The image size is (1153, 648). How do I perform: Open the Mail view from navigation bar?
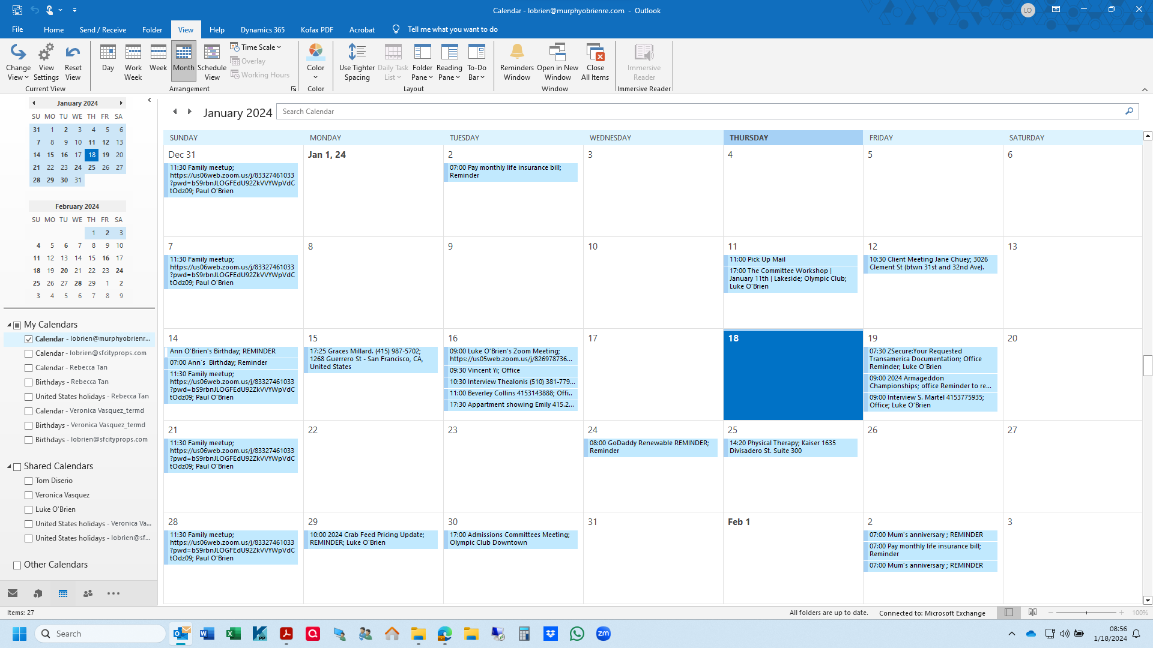coord(12,593)
